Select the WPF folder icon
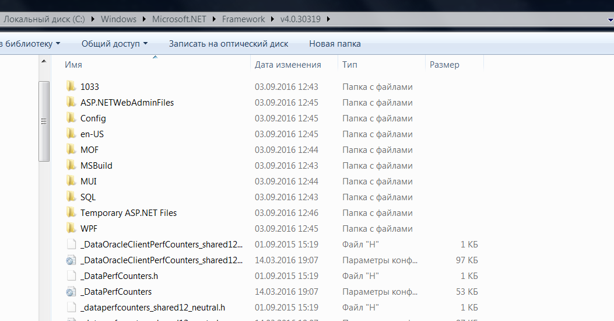 tap(71, 228)
